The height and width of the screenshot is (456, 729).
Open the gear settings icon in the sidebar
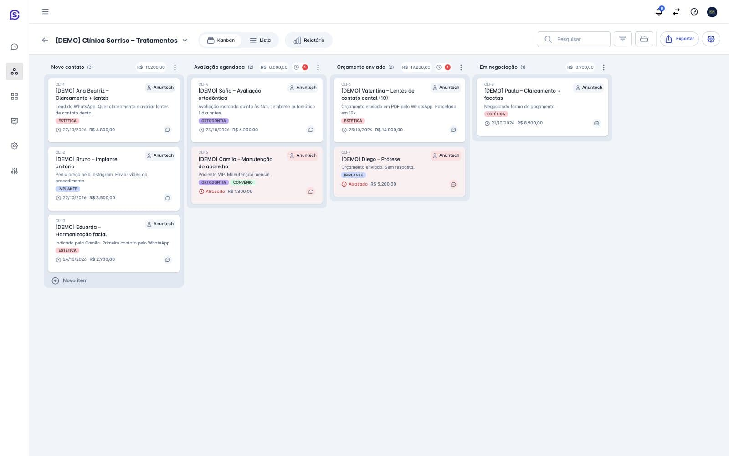[x=15, y=146]
